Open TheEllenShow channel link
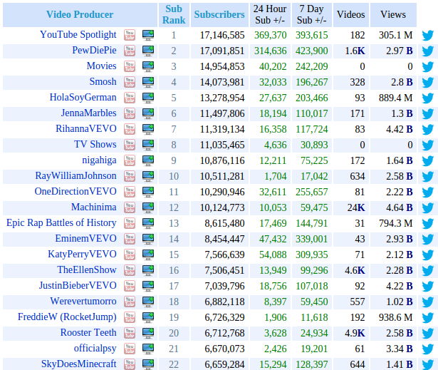This screenshot has width=438, height=370. [87, 270]
